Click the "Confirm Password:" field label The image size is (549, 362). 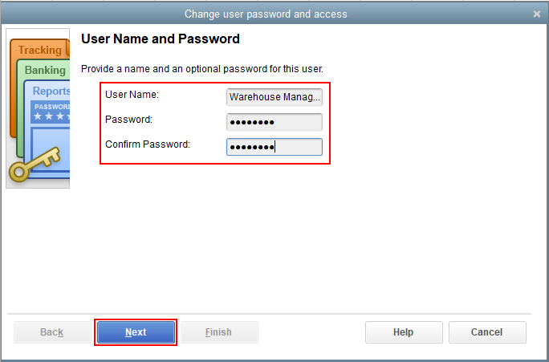pos(148,144)
